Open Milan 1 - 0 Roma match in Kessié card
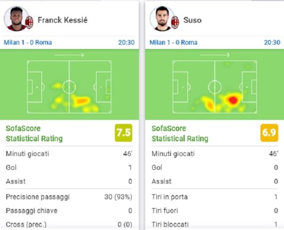284x230 pixels. 28,43
